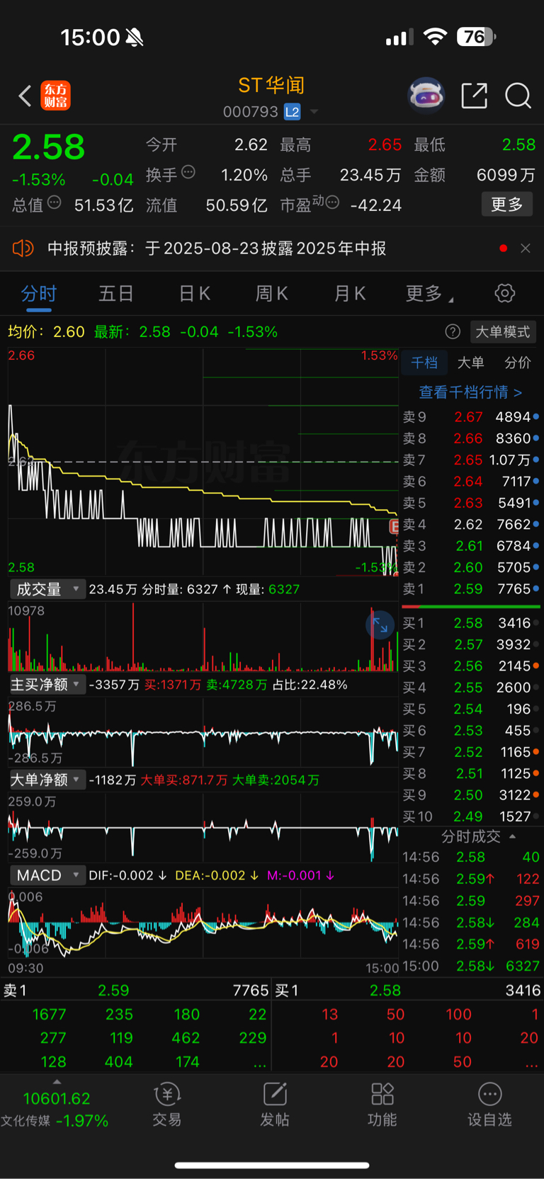Viewport: 544px width, 1179px height.
Task: Open the 大单净额 indicator dropdown
Action: point(47,780)
